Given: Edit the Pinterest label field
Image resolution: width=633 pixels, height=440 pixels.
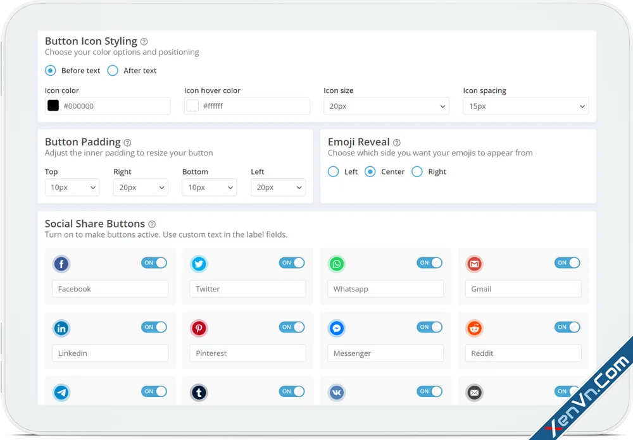Looking at the screenshot, I should [248, 353].
